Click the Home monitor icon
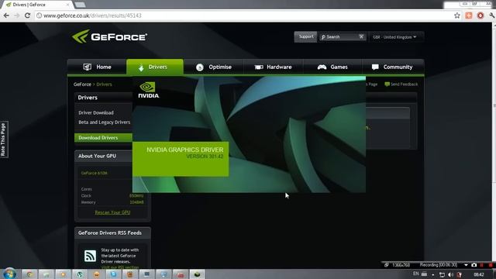This screenshot has width=496, height=279. tap(88, 67)
